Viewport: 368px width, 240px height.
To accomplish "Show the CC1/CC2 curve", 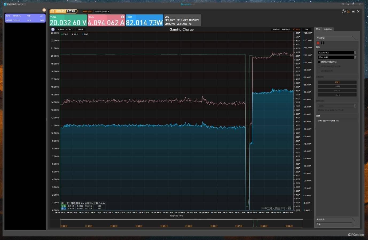I will pyautogui.click(x=70, y=29).
